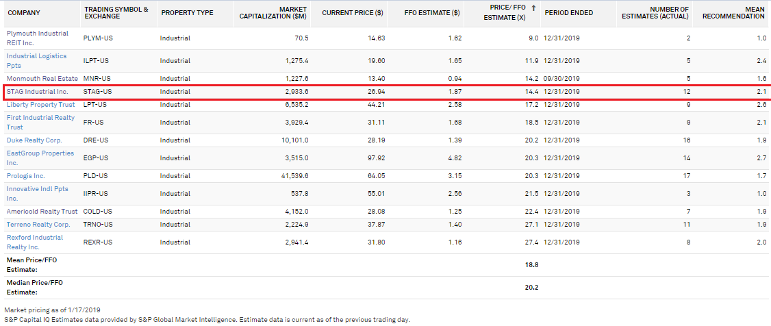Sort by the Current Price ($) header
771x326 pixels.
tap(353, 13)
